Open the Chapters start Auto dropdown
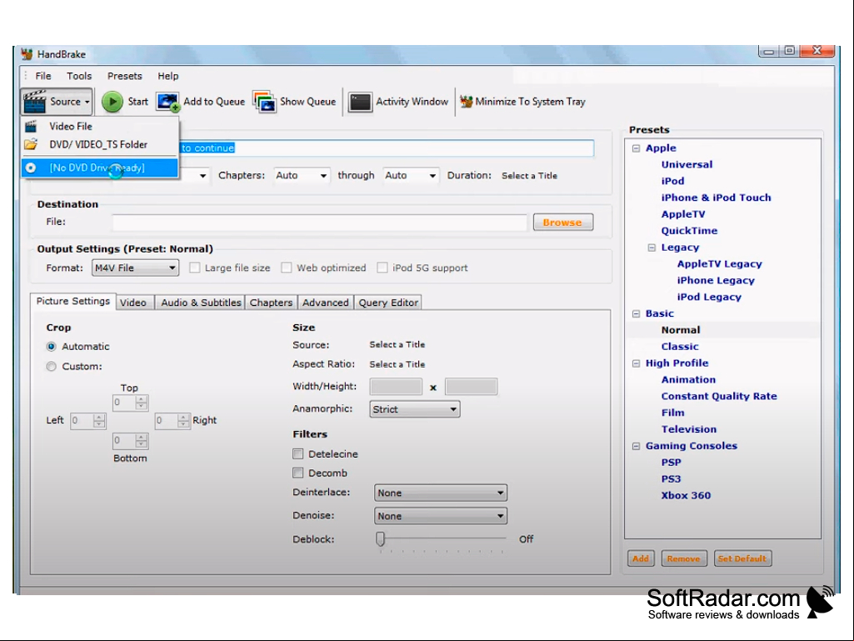This screenshot has height=641, width=854. pos(301,176)
